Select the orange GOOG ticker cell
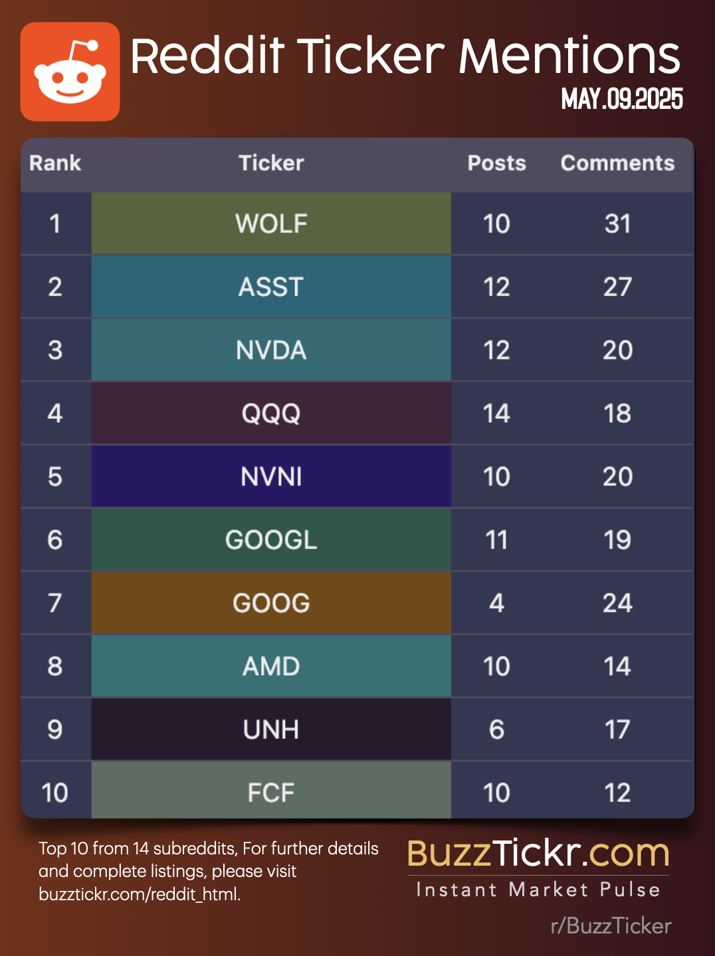Viewport: 715px width, 956px height. pos(271,603)
